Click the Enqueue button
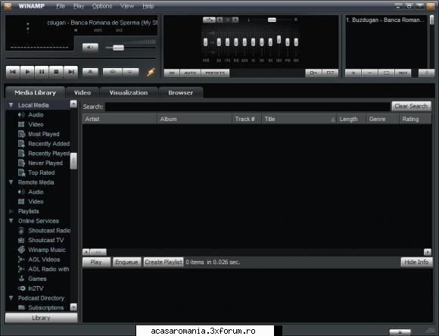Viewport: 439px width, 336px height. (127, 262)
